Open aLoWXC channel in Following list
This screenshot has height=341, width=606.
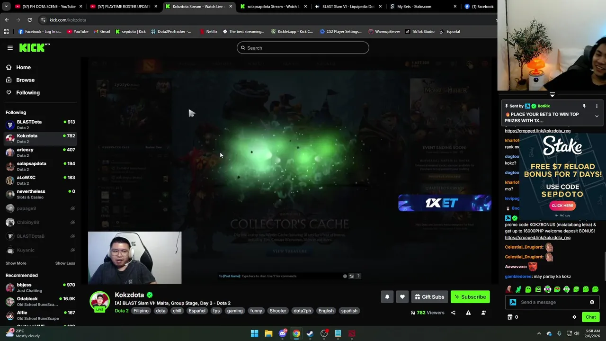[x=40, y=180]
